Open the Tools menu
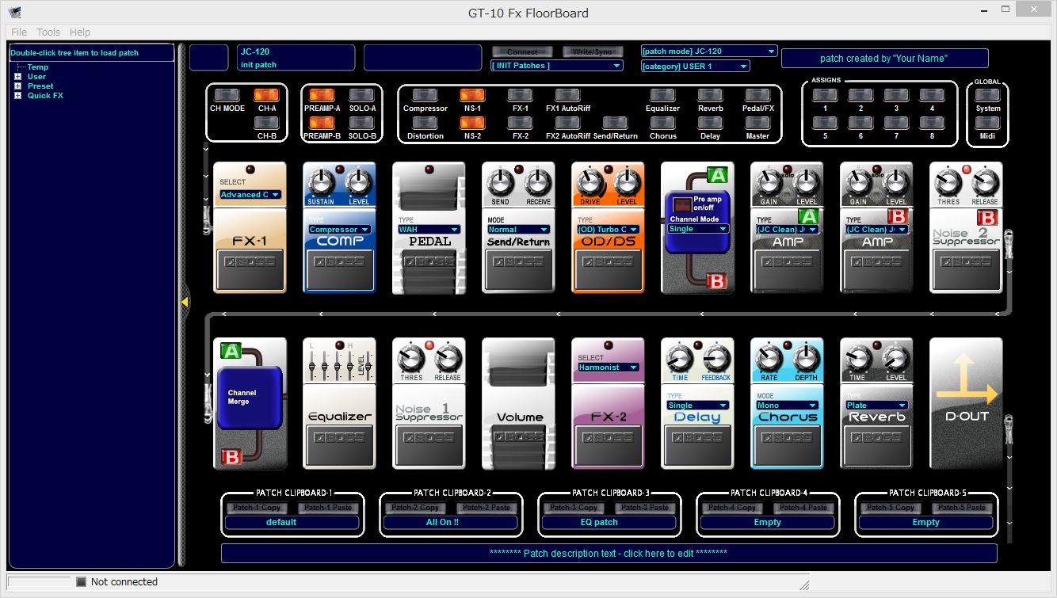Viewport: 1057px width, 598px height. click(48, 32)
